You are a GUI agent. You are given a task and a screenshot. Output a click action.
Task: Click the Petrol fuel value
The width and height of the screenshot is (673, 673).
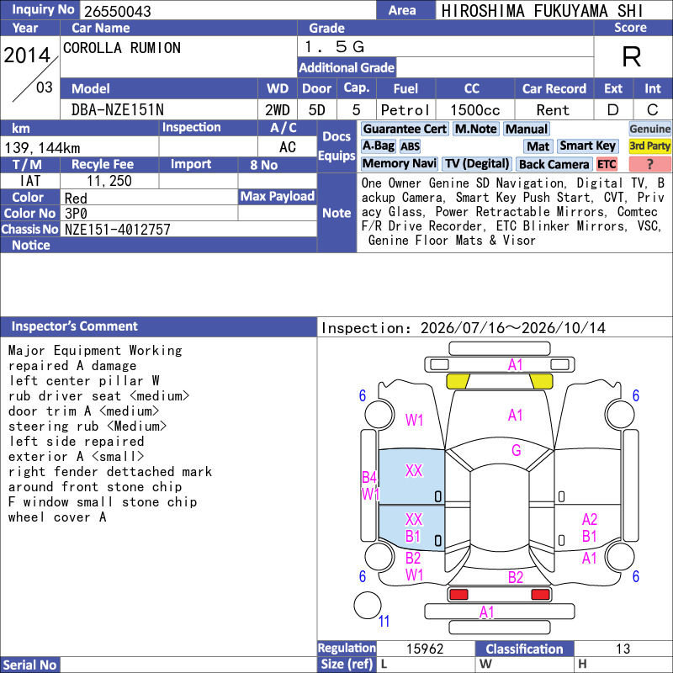405,110
